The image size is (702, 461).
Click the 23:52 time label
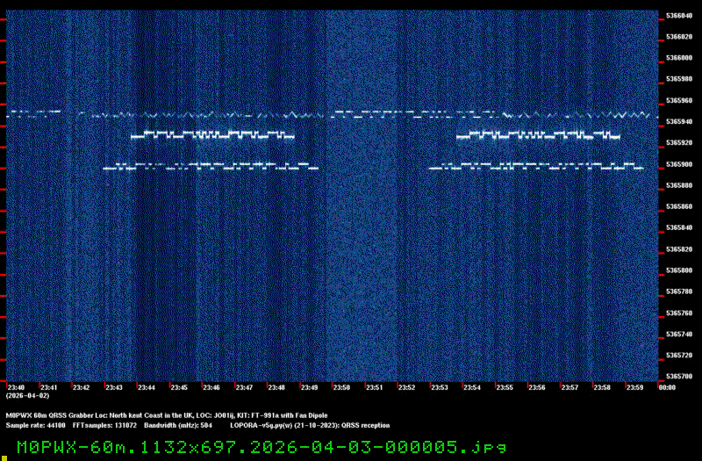point(406,387)
